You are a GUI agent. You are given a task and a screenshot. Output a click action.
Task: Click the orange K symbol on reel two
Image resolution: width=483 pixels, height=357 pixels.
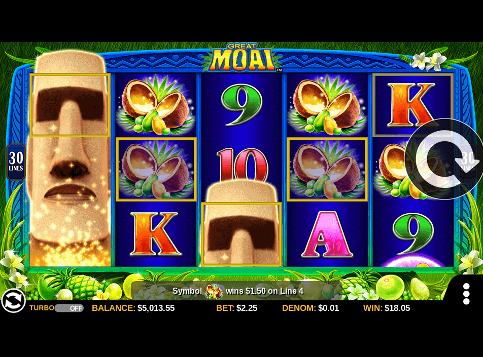(x=156, y=234)
